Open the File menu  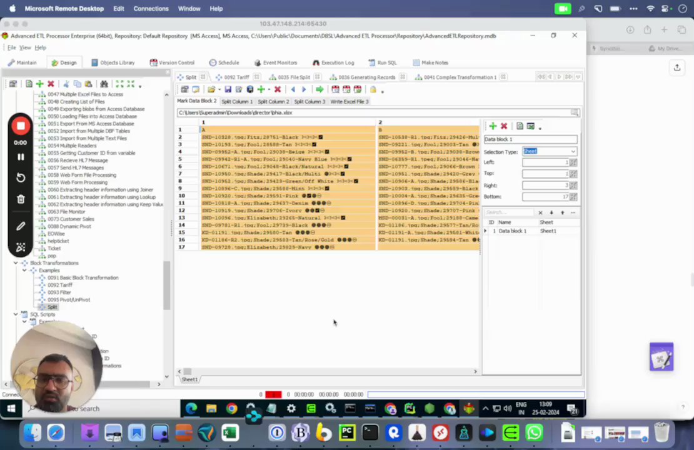pyautogui.click(x=11, y=47)
